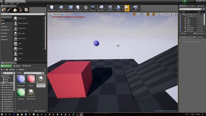
Task: Toggle visibility of Cube actor
Action: [180, 20]
